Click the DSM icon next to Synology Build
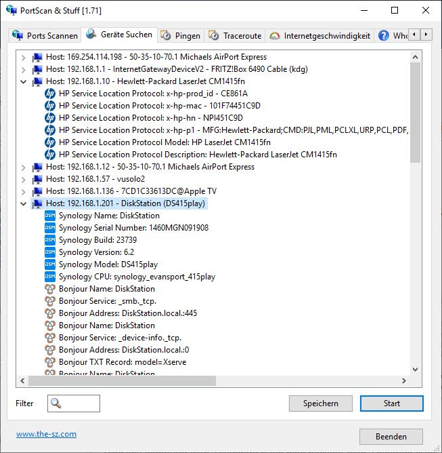The image size is (442, 453). pos(50,240)
